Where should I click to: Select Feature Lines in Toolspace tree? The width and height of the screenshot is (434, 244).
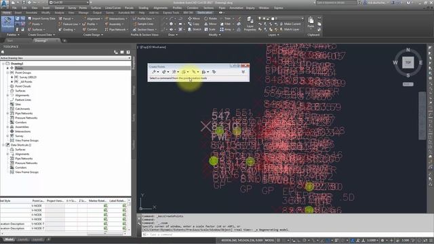[23, 100]
